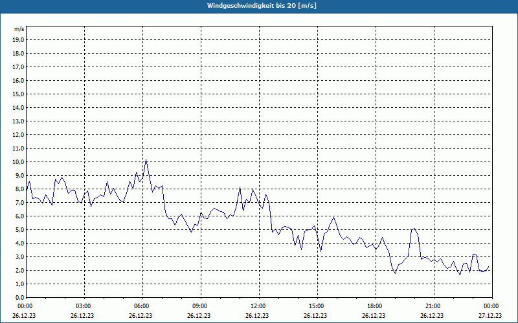The width and height of the screenshot is (518, 323).
Task: Click the wind speed peak just above 10 m/s
Action: [x=146, y=160]
